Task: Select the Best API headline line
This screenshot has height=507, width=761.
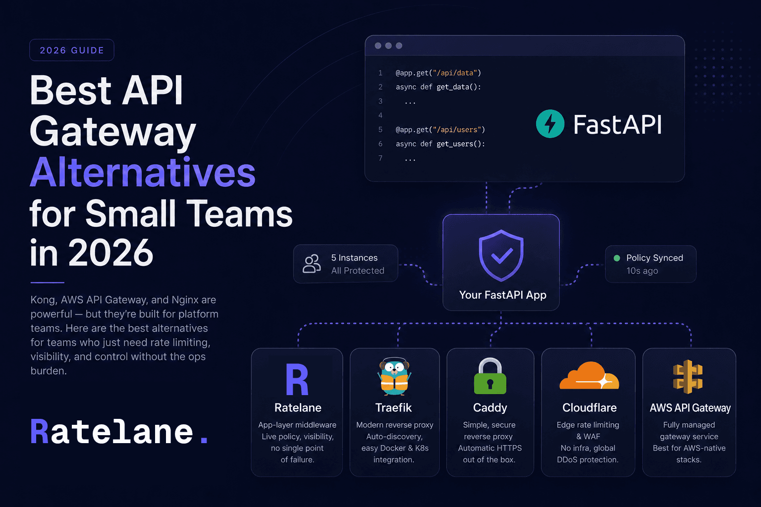Action: (x=107, y=90)
